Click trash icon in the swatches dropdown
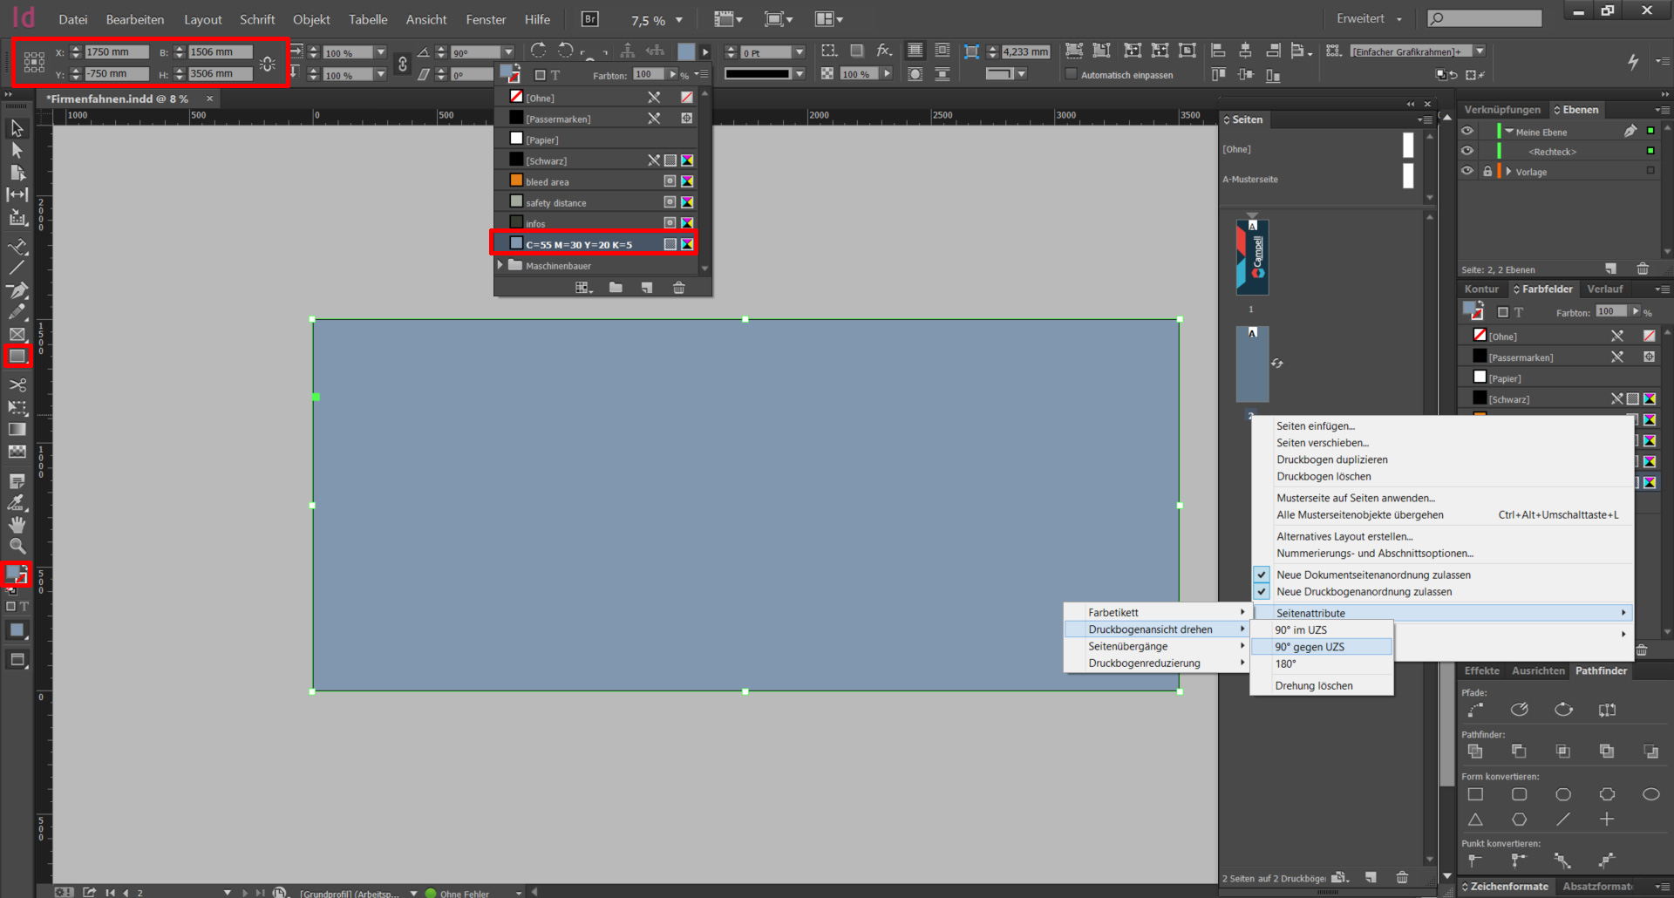 coord(678,288)
